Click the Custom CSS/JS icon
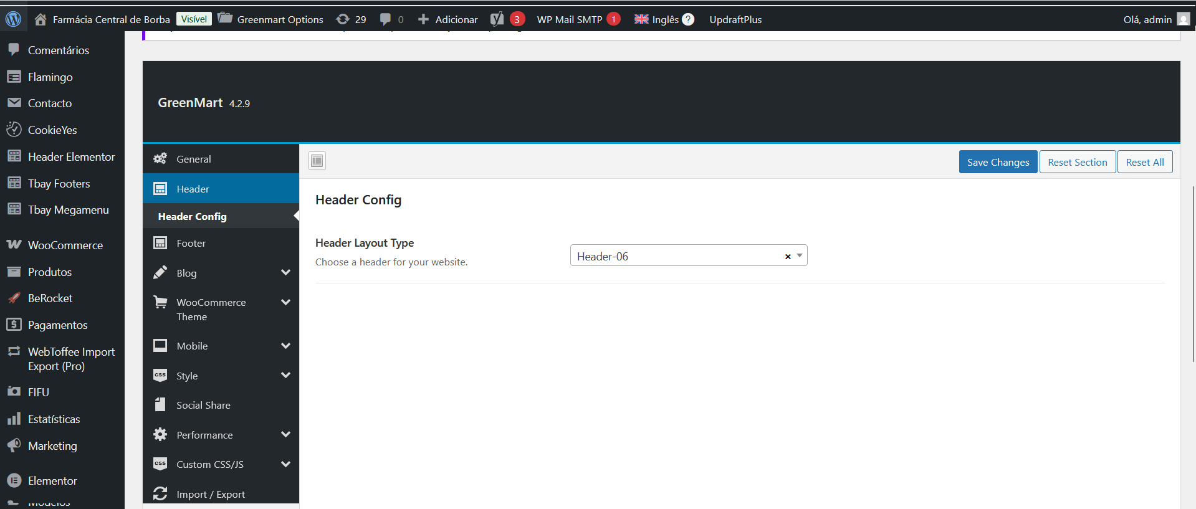This screenshot has width=1196, height=509. tap(160, 464)
